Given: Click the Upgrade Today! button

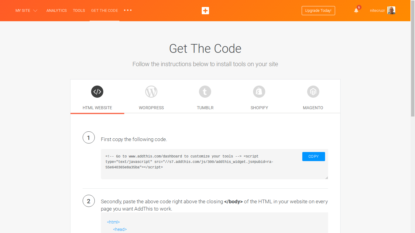Looking at the screenshot, I should (x=318, y=11).
